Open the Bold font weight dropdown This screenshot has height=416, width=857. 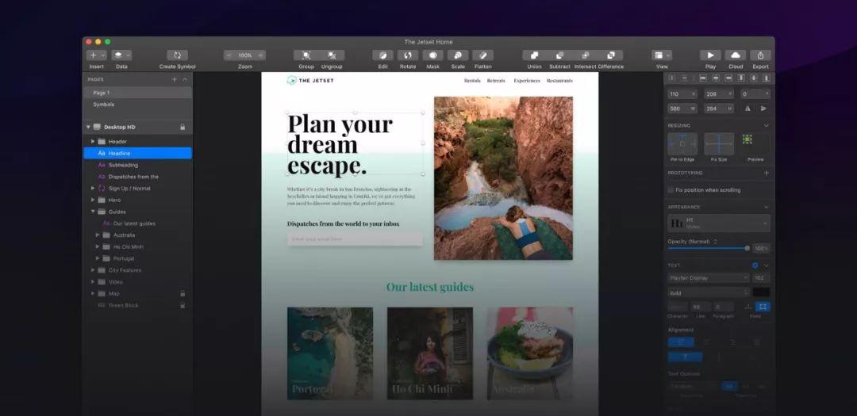[709, 292]
